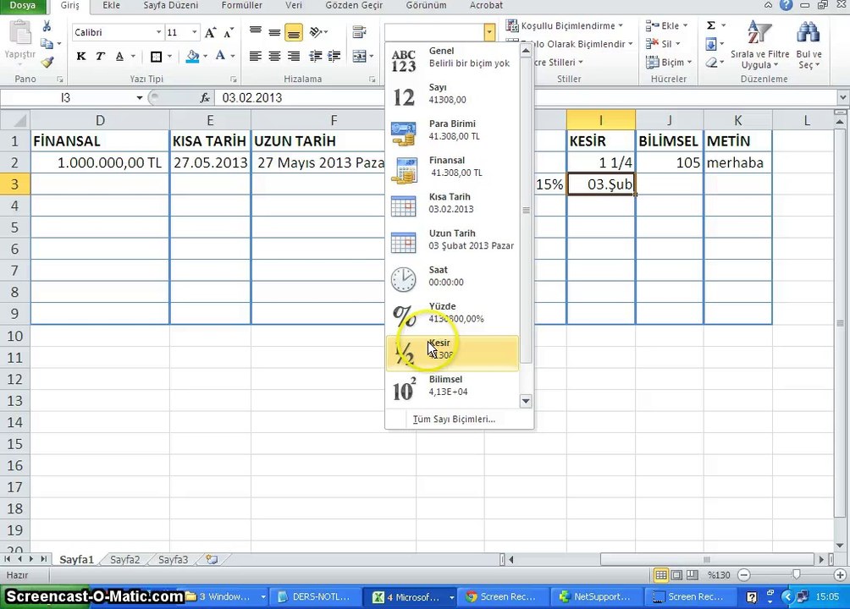
Task: Open the font name Calibri dropdown
Action: (158, 32)
